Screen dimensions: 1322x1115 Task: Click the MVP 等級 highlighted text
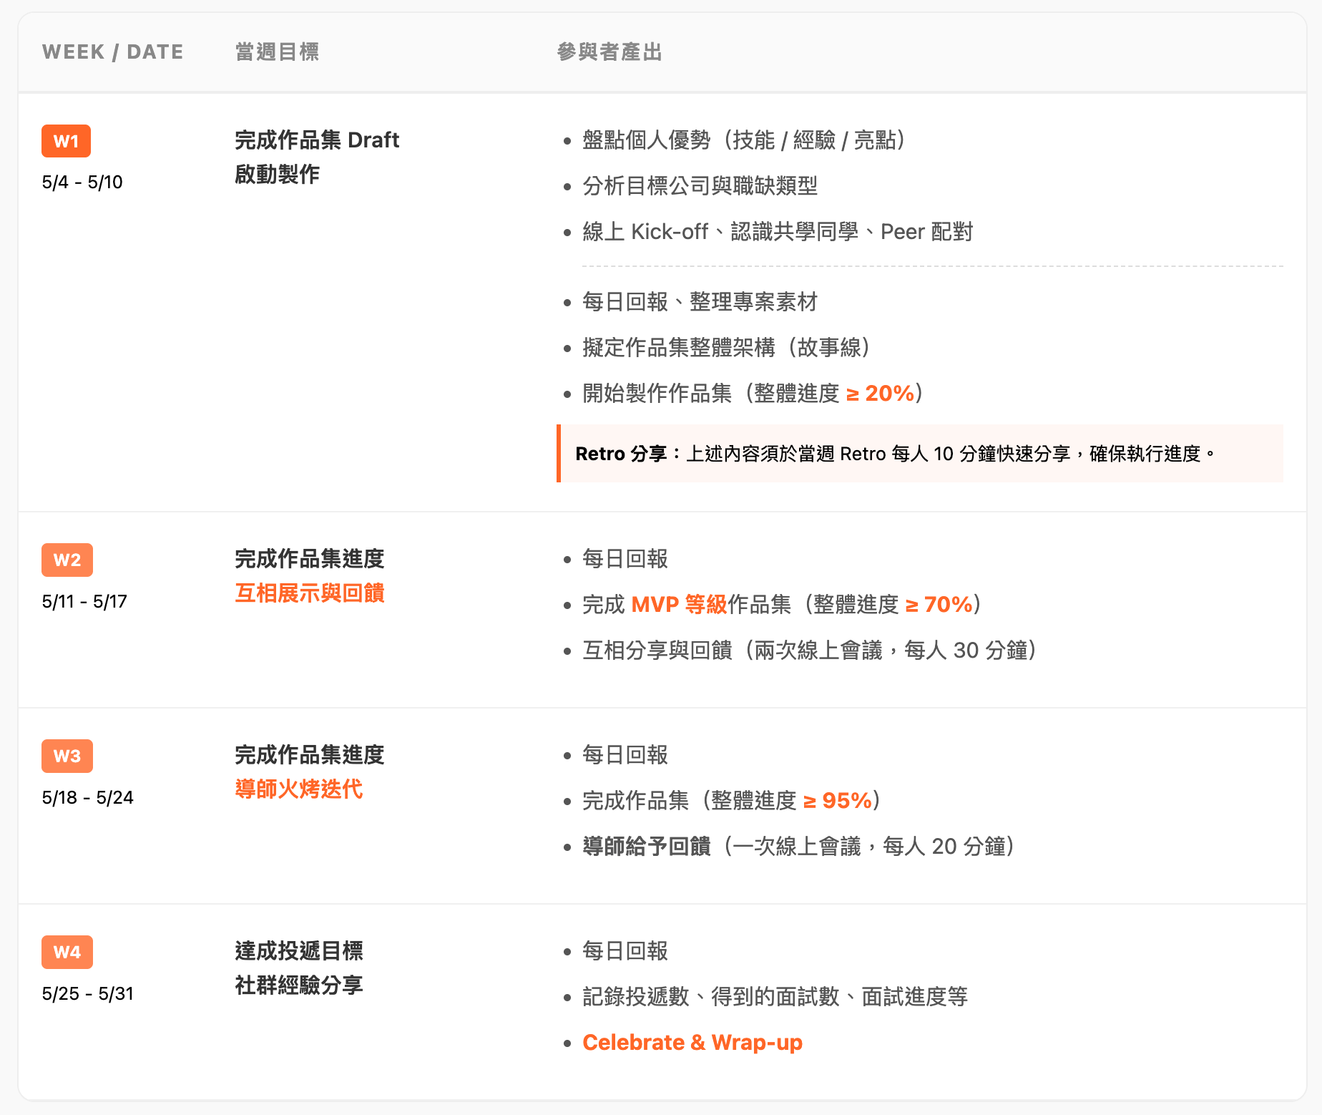tap(679, 605)
